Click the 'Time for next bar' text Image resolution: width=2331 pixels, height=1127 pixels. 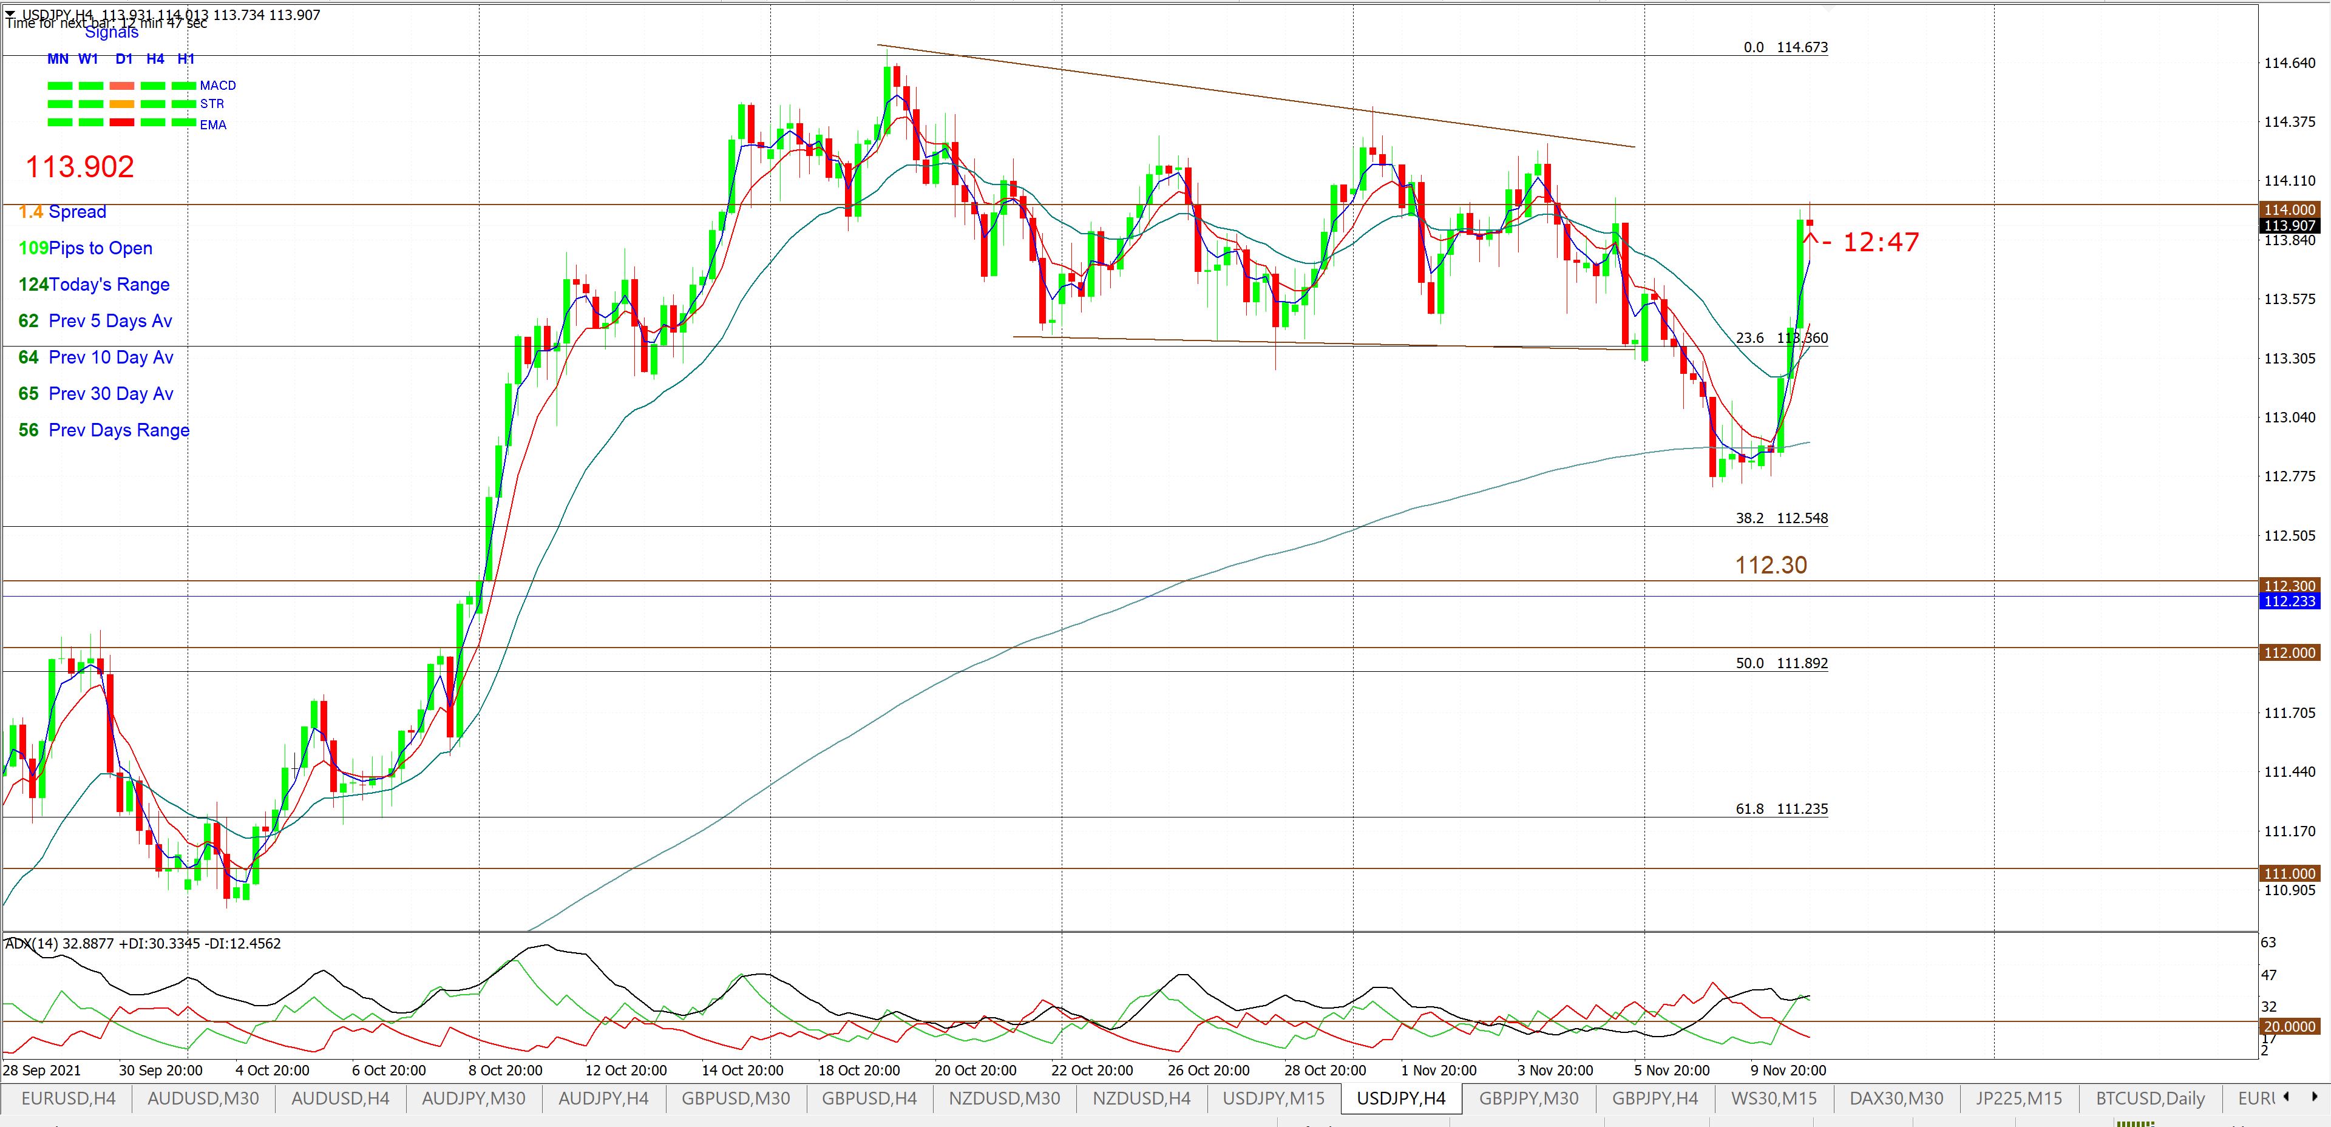pos(106,24)
